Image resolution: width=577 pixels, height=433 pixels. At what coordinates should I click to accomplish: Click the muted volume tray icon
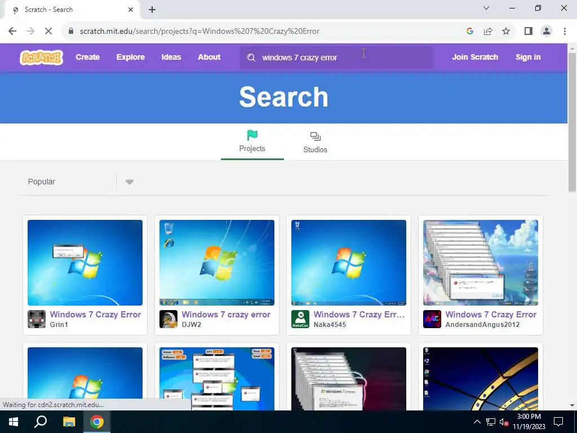[504, 422]
